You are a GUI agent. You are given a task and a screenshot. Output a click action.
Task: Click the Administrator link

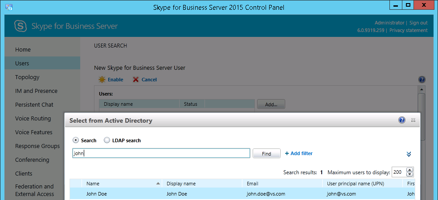(389, 23)
